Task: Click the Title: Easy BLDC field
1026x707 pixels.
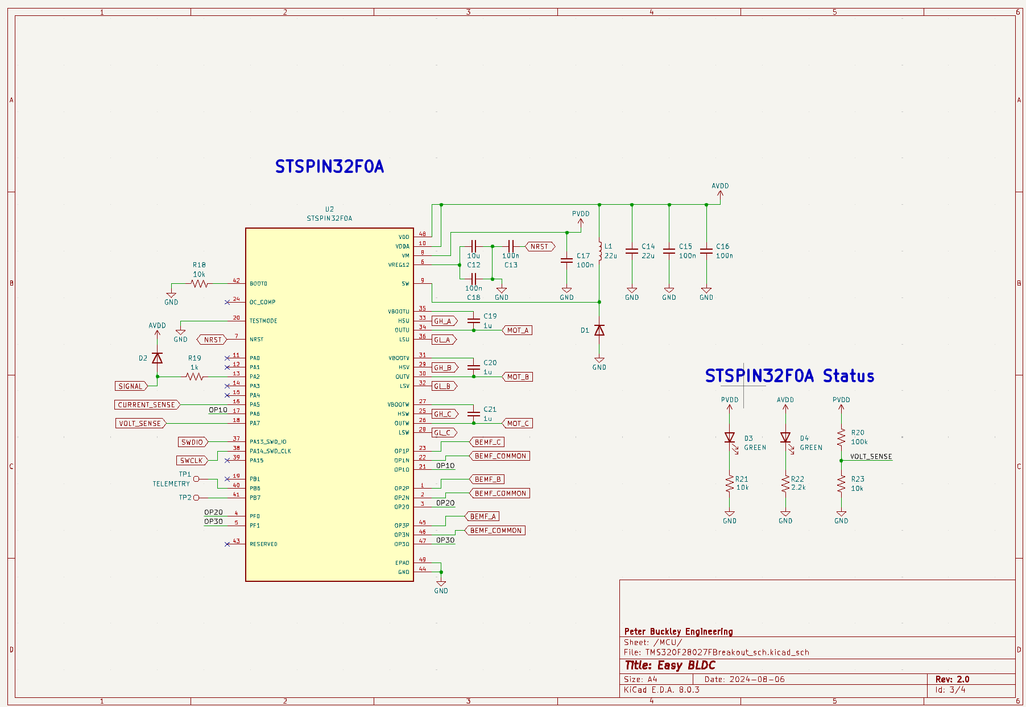Action: (670, 665)
